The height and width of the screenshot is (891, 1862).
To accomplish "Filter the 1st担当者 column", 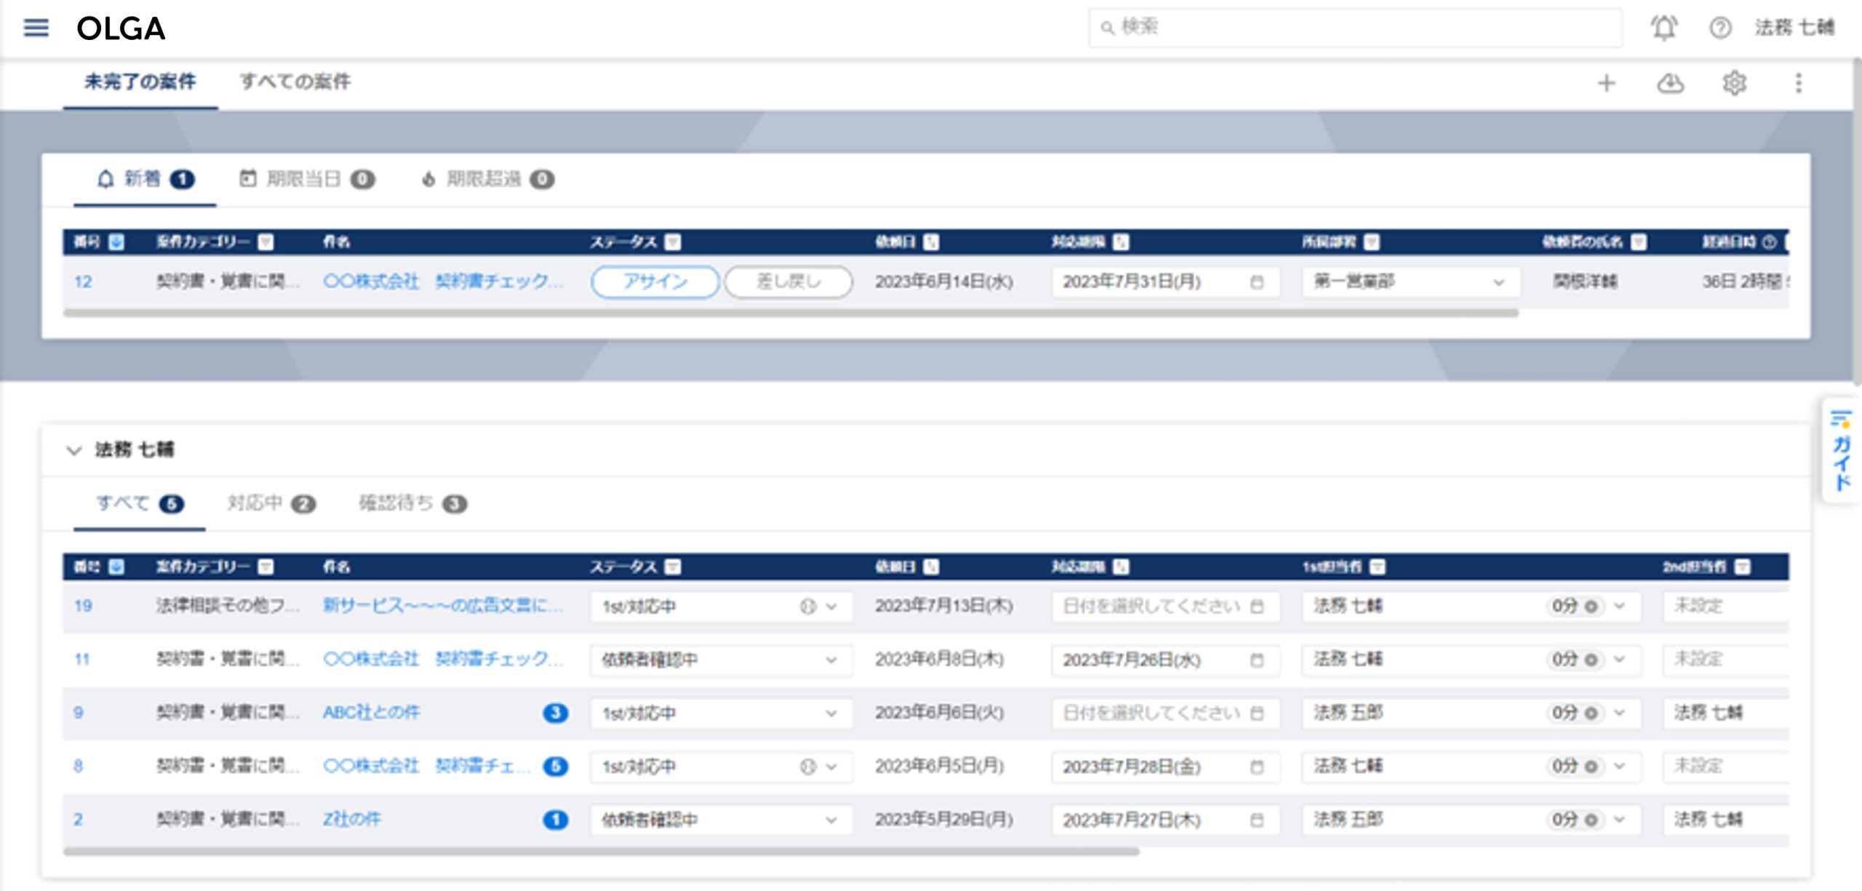I will coord(1378,567).
